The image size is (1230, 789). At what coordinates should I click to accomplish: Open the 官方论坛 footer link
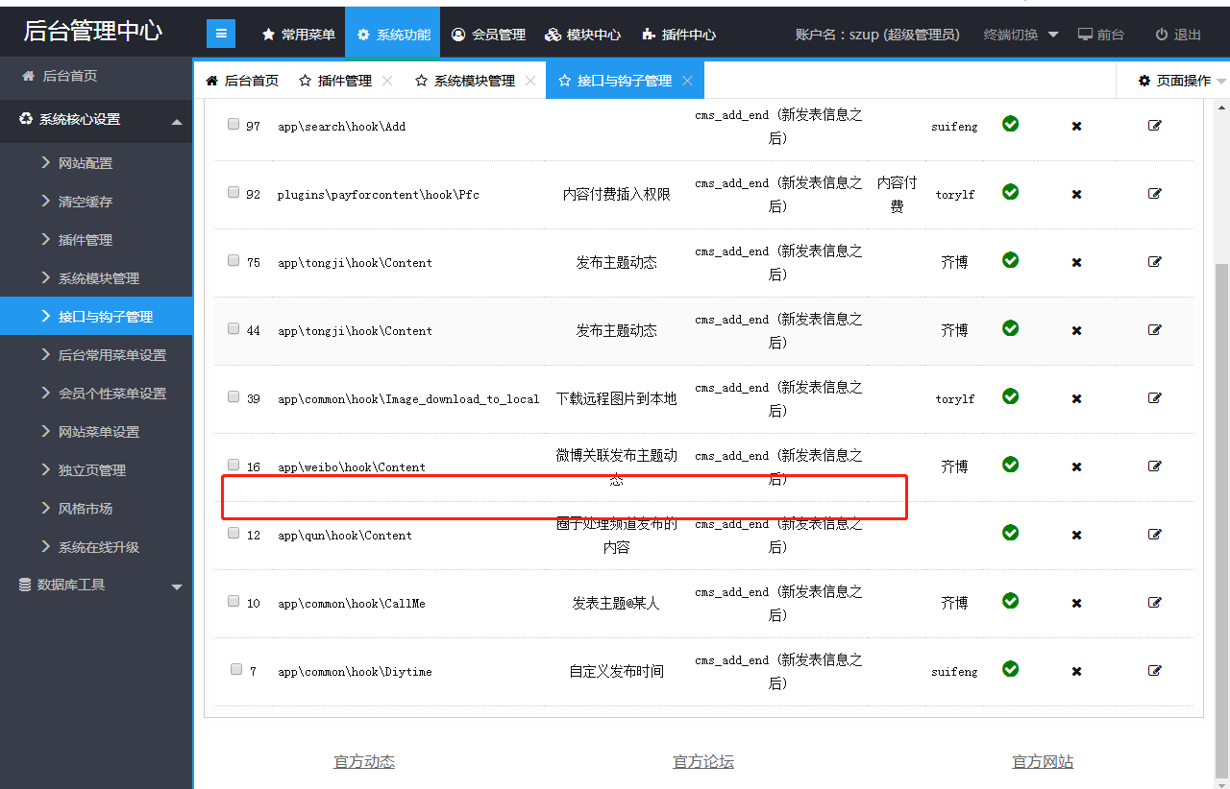pyautogui.click(x=703, y=762)
